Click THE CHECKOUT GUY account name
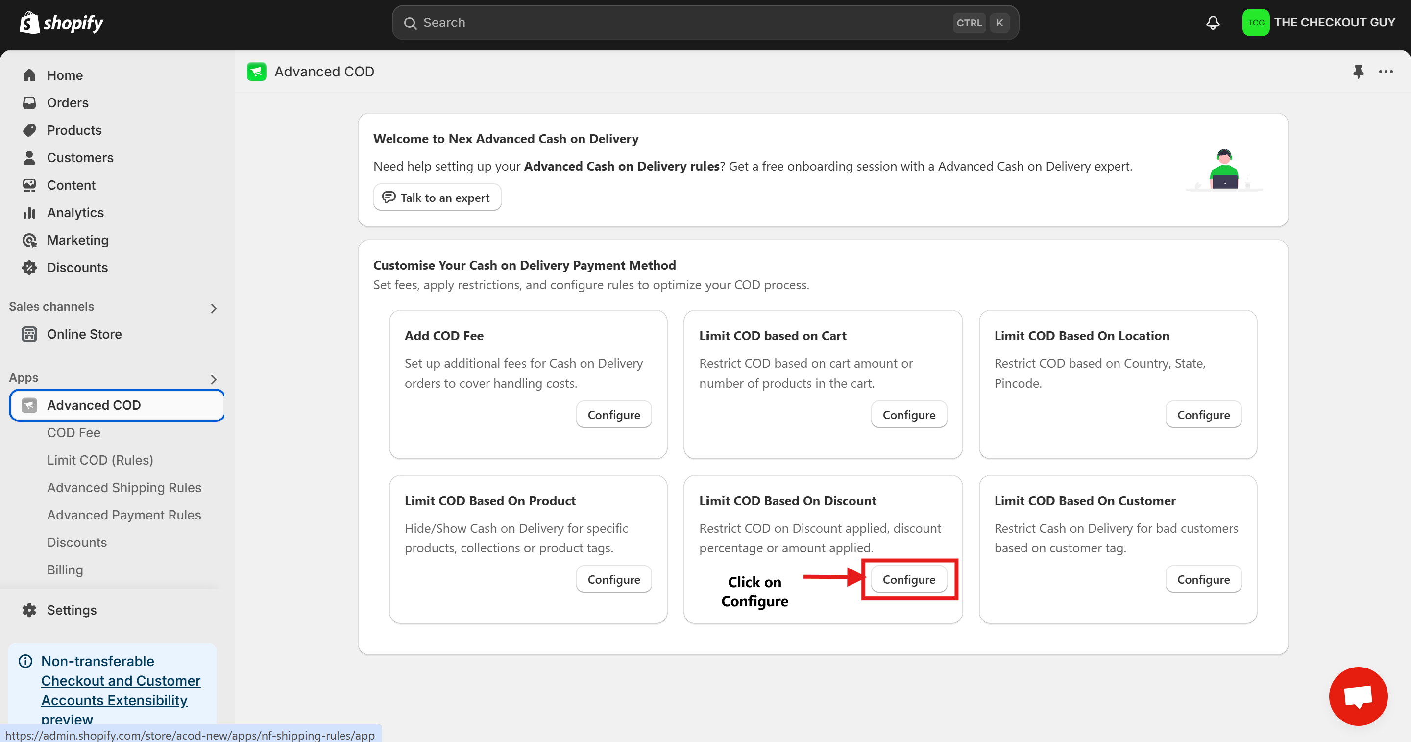The height and width of the screenshot is (742, 1411). [x=1335, y=23]
